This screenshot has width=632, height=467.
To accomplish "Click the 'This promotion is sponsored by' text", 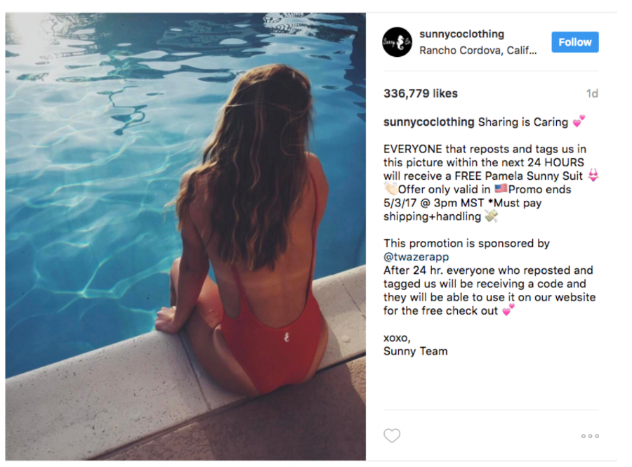I will tap(466, 244).
